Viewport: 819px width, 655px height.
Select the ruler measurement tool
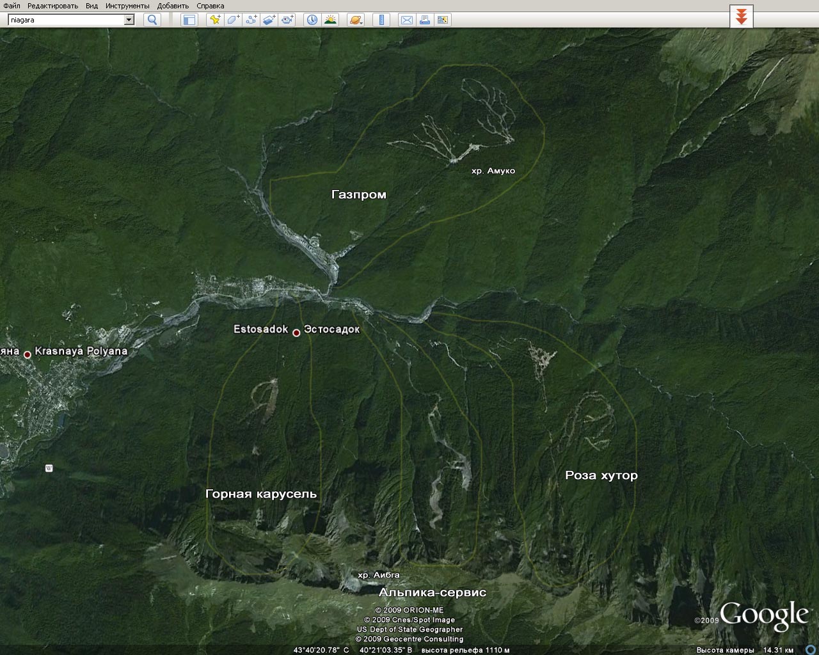coord(381,20)
